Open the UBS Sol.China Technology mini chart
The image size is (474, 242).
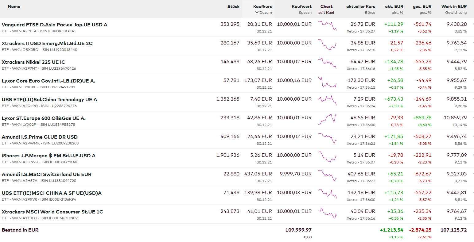327,101
